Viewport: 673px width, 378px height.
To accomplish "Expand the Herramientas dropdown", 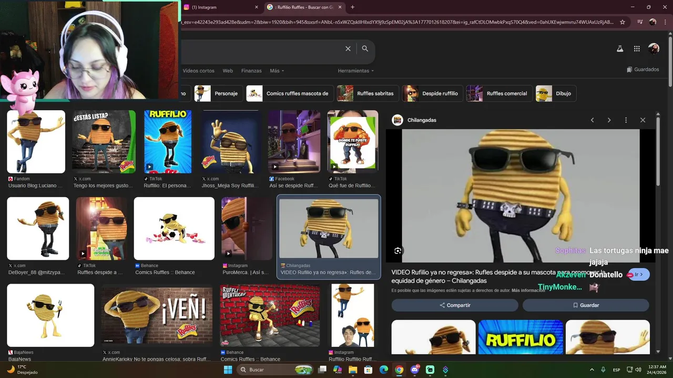I will coord(356,71).
